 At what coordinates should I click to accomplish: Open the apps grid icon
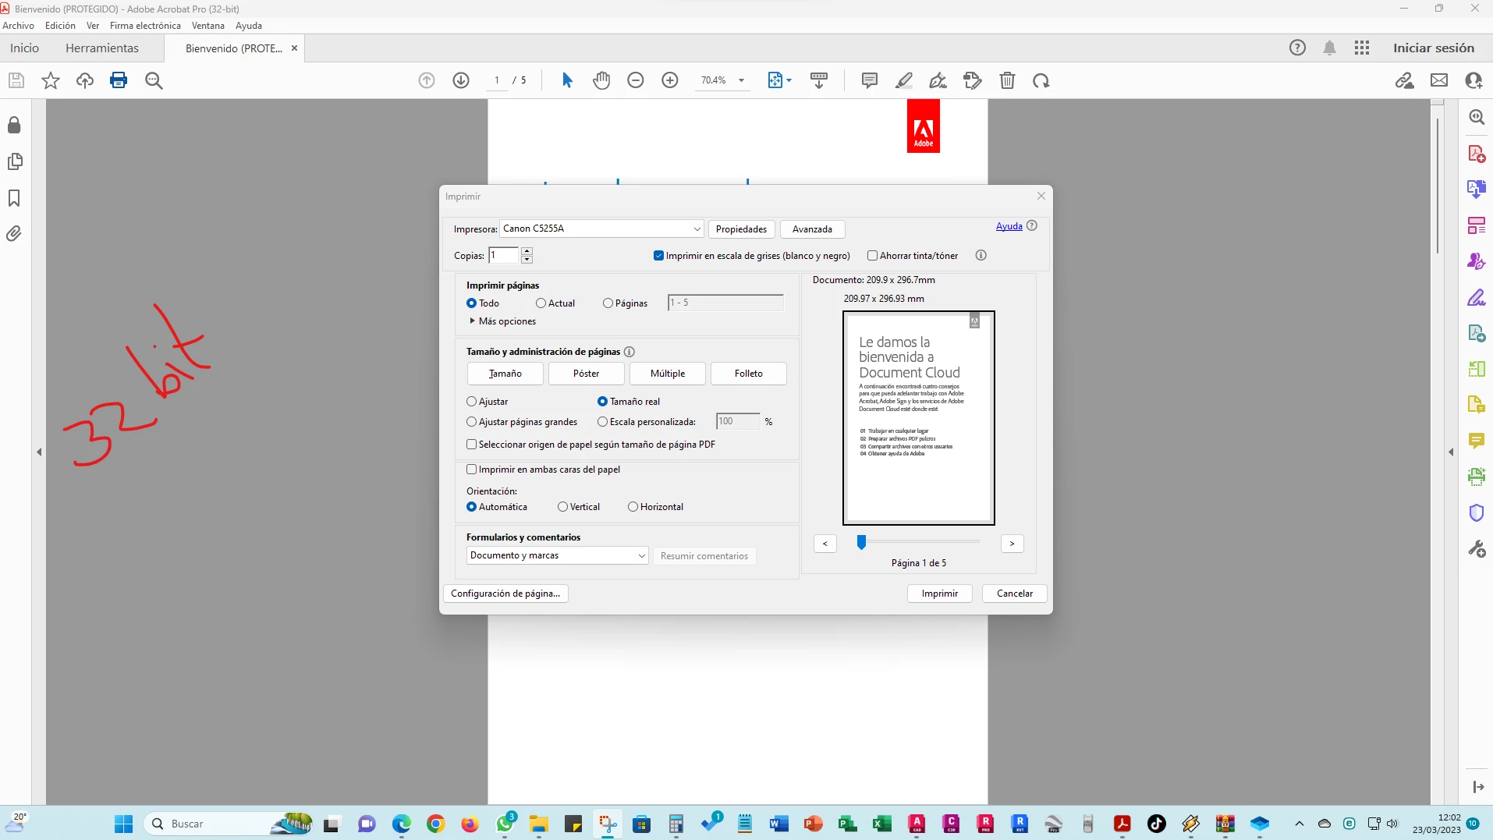(x=1362, y=48)
